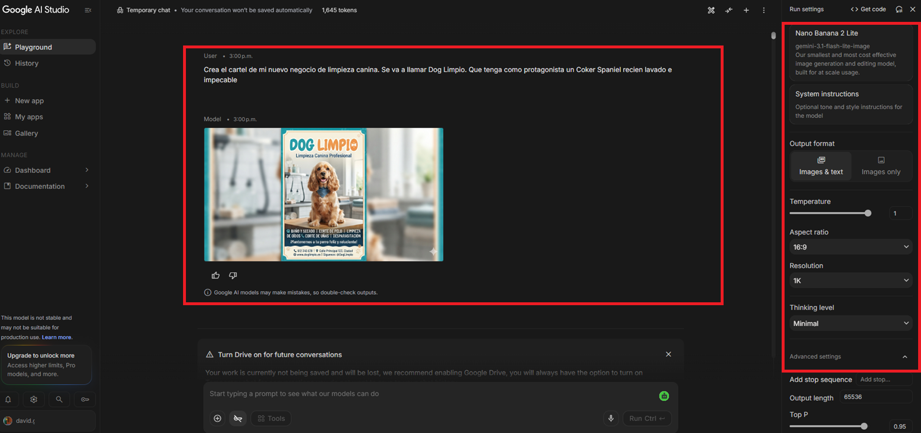Click the Get code button
The image size is (921, 433).
[x=868, y=9]
